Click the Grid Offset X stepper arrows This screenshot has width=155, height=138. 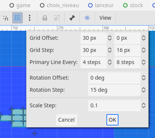[110, 38]
